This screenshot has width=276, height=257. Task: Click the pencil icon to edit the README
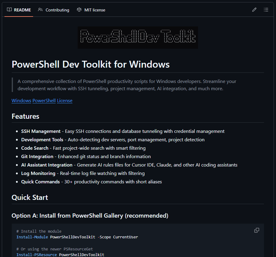click(x=254, y=10)
